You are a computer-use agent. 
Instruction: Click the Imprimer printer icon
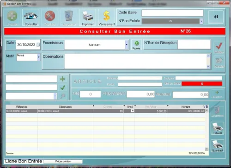(x=87, y=16)
